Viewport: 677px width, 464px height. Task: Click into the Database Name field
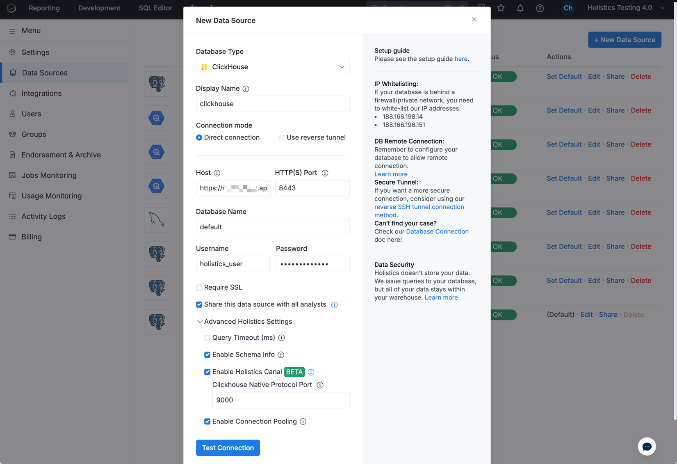point(273,227)
